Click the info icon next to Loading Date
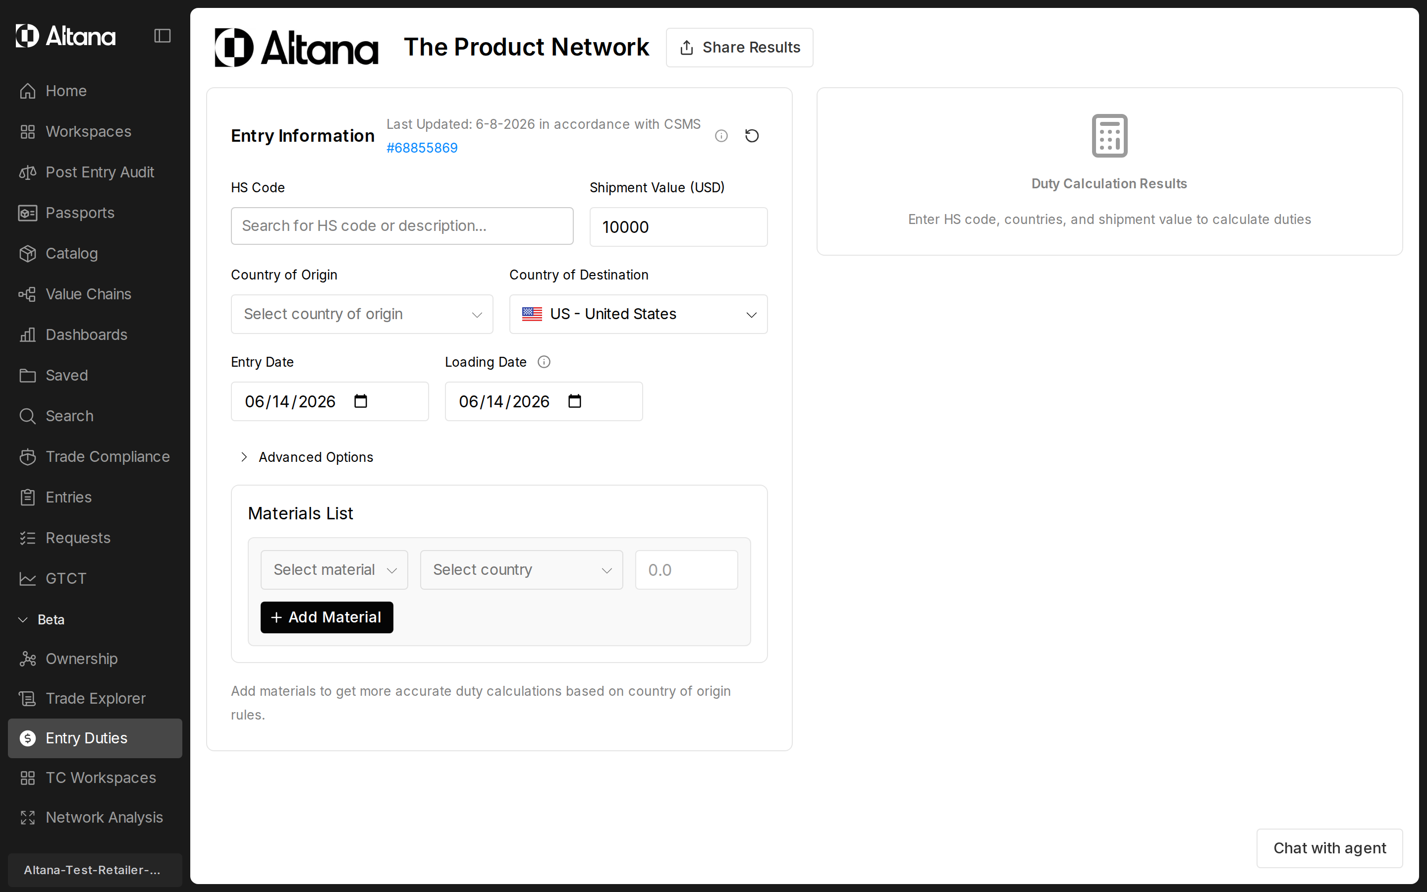Image resolution: width=1427 pixels, height=892 pixels. (x=544, y=362)
